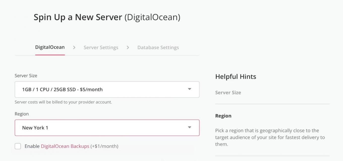Select the DigitalOcean step tab
Image resolution: width=343 pixels, height=161 pixels.
pyautogui.click(x=50, y=47)
